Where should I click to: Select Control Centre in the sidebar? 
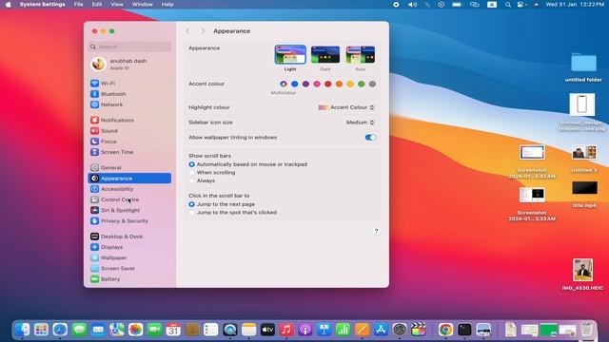129,199
